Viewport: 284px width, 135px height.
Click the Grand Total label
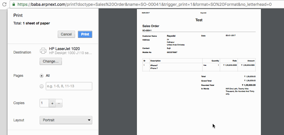206,81
